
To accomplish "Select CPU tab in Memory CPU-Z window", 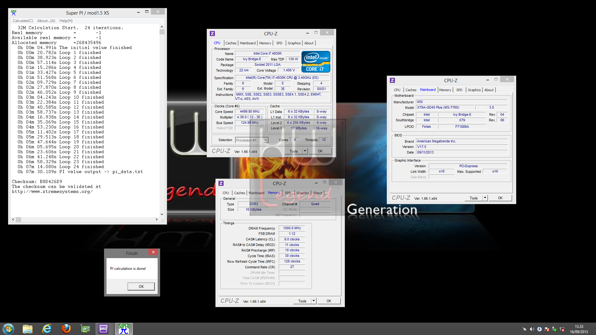I will [226, 193].
